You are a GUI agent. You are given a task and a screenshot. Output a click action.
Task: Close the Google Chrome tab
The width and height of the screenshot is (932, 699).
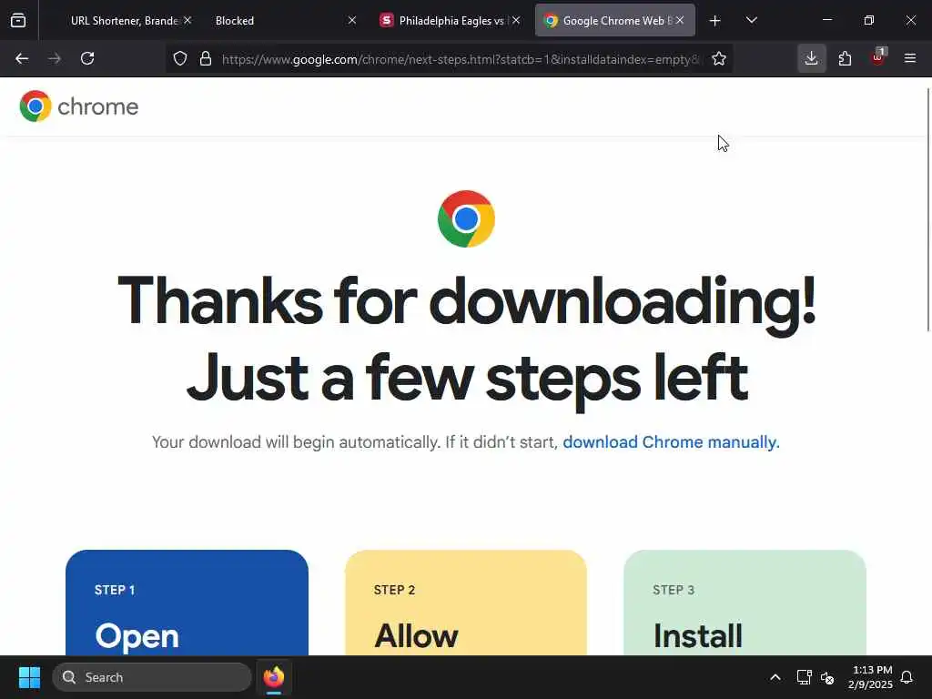tap(680, 20)
